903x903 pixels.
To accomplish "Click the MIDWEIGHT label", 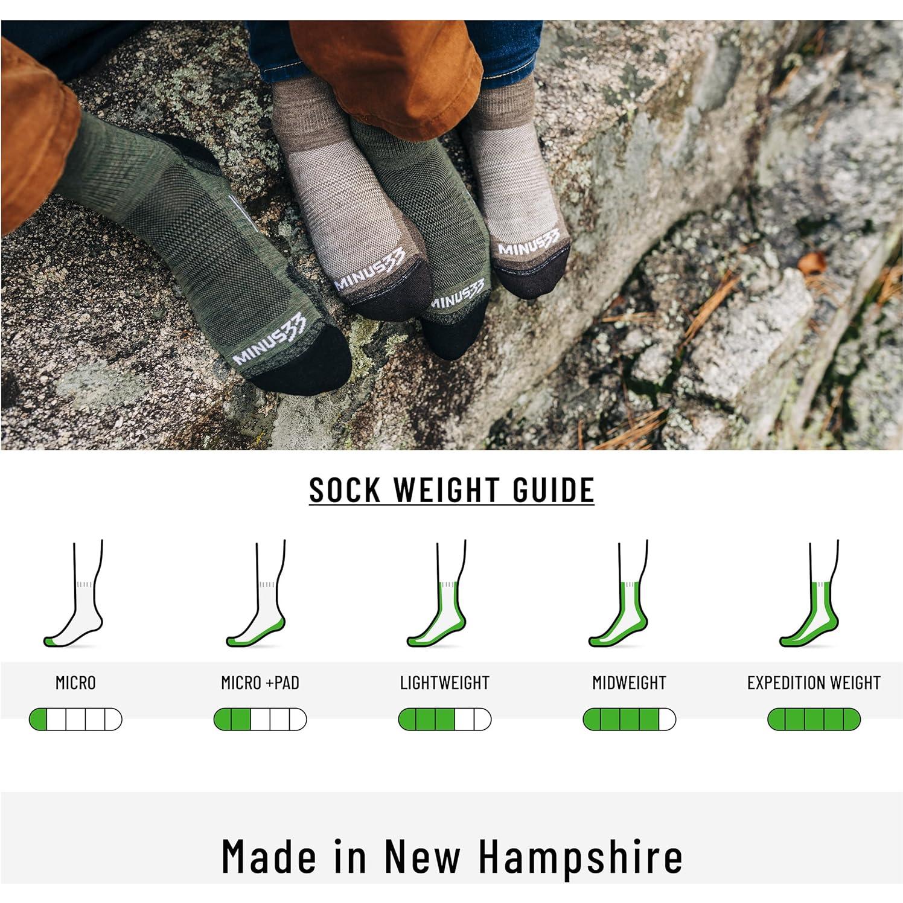I will (x=630, y=683).
